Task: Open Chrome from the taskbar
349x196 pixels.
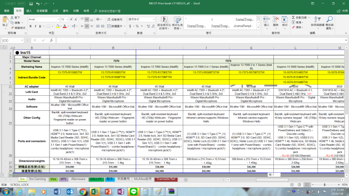Action: [x=83, y=192]
